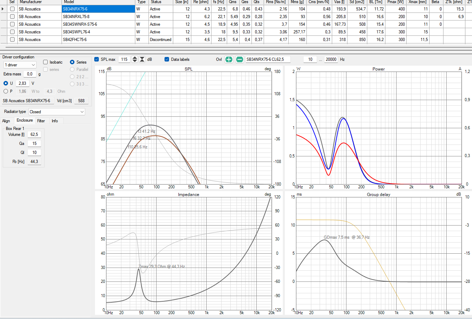Click the SPL max up/down stepper icon
The width and height of the screenshot is (472, 319).
[x=135, y=59]
